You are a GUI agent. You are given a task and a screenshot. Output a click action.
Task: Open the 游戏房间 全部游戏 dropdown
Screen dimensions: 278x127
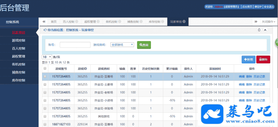122,45
